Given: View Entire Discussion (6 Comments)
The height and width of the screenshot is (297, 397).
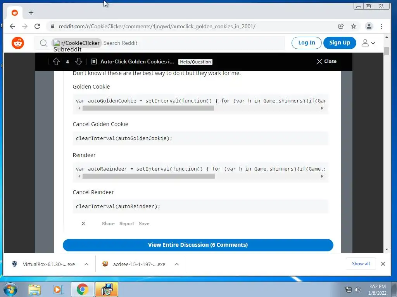Looking at the screenshot, I should point(198,245).
